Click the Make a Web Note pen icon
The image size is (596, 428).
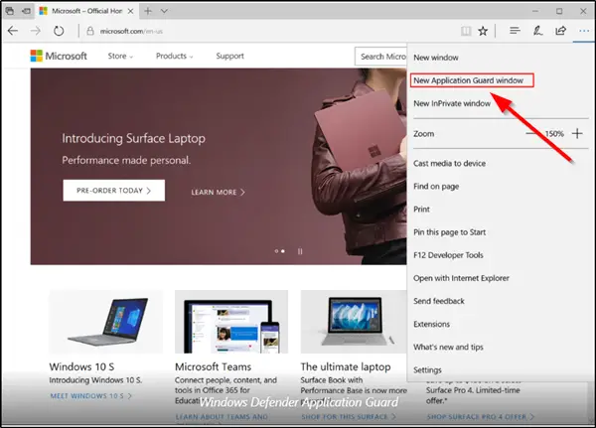(537, 31)
